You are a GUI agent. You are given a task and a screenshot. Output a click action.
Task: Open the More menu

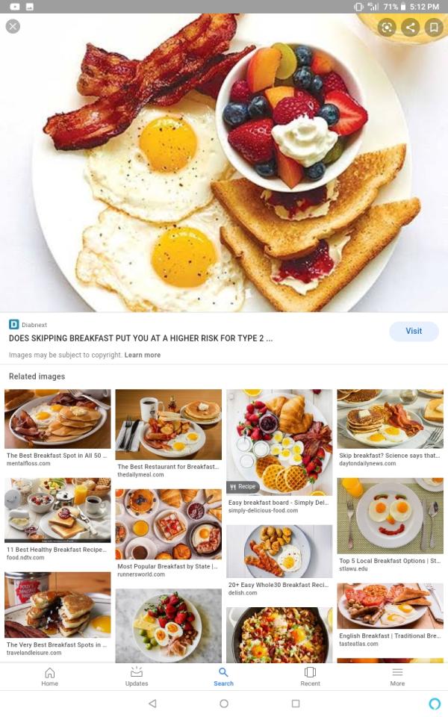pyautogui.click(x=397, y=677)
